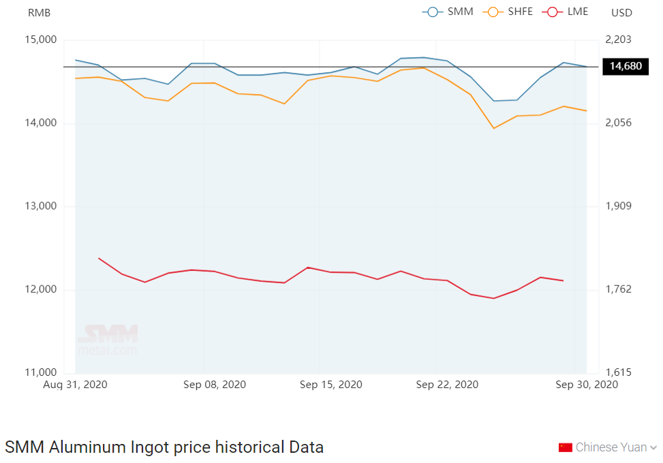663x463 pixels.
Task: Click the 15,000 left axis value
Action: 41,39
